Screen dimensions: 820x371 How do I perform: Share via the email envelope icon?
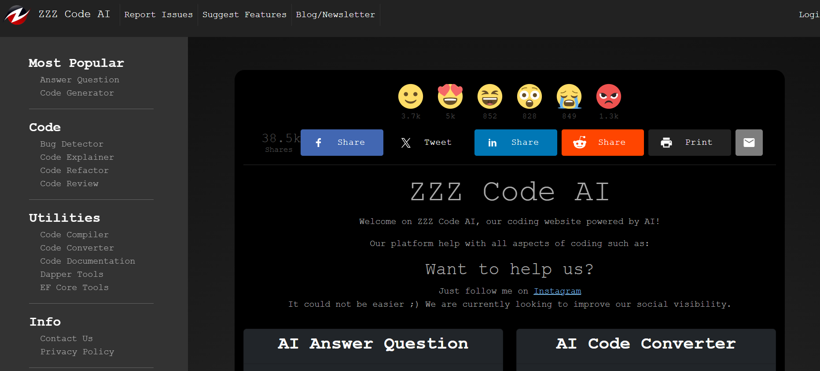click(749, 143)
